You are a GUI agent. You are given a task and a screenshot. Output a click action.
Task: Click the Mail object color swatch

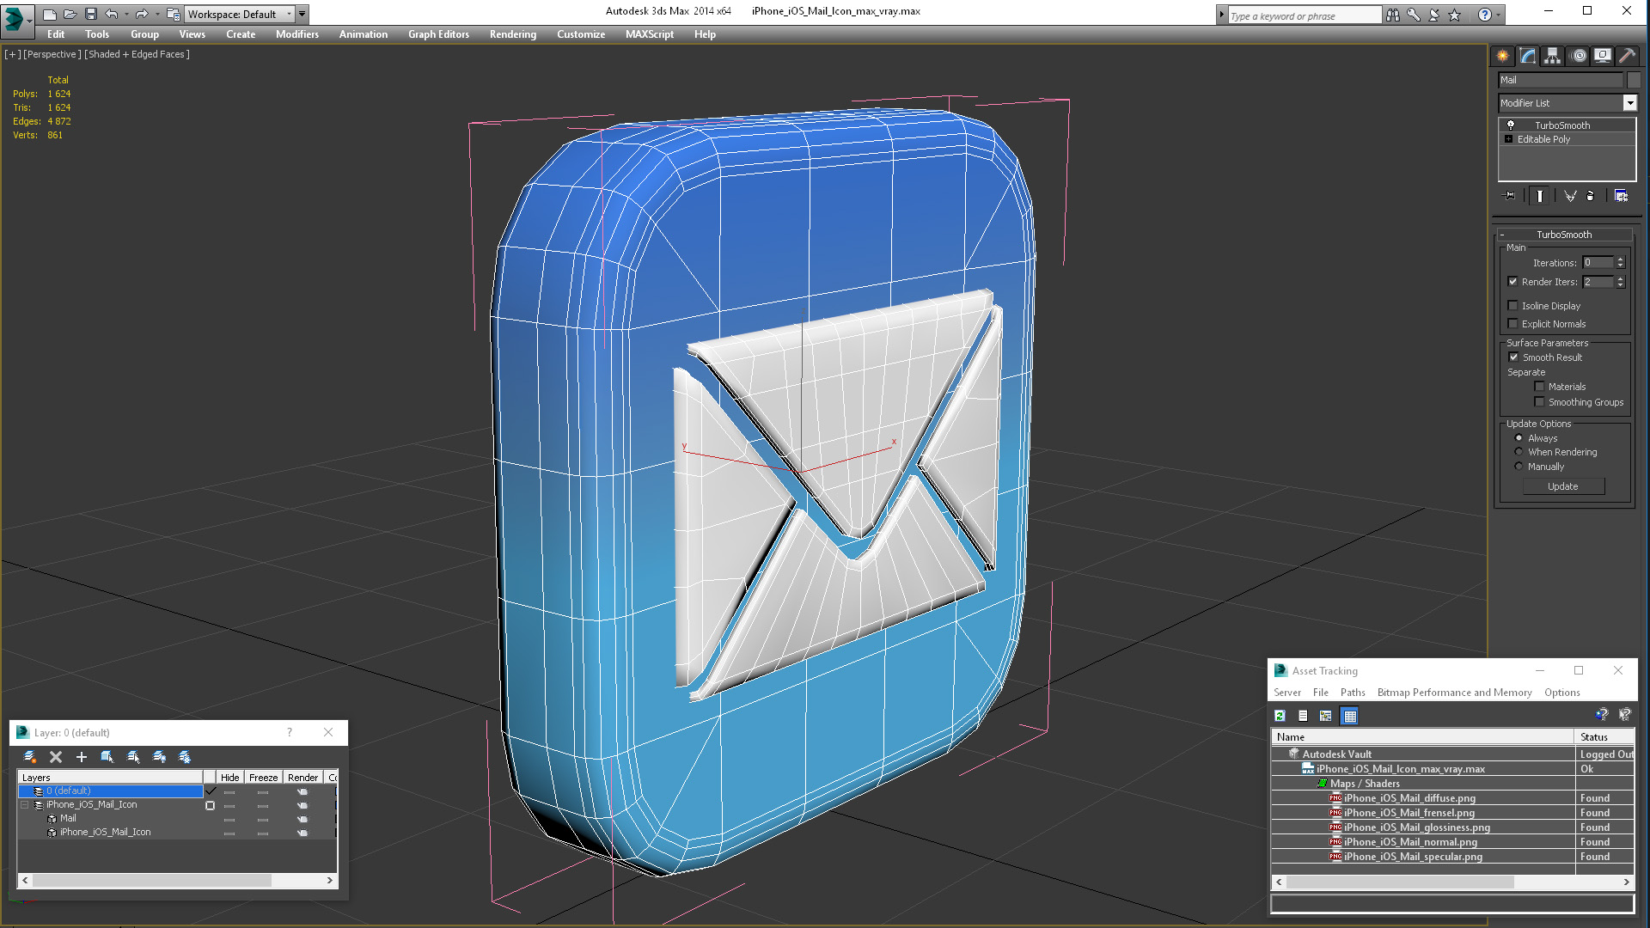[1634, 80]
